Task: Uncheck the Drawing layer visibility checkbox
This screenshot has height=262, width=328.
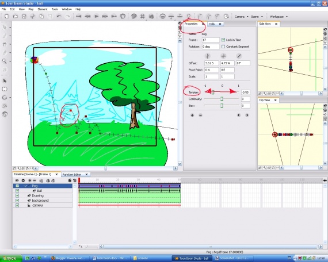Action: pyautogui.click(x=17, y=195)
